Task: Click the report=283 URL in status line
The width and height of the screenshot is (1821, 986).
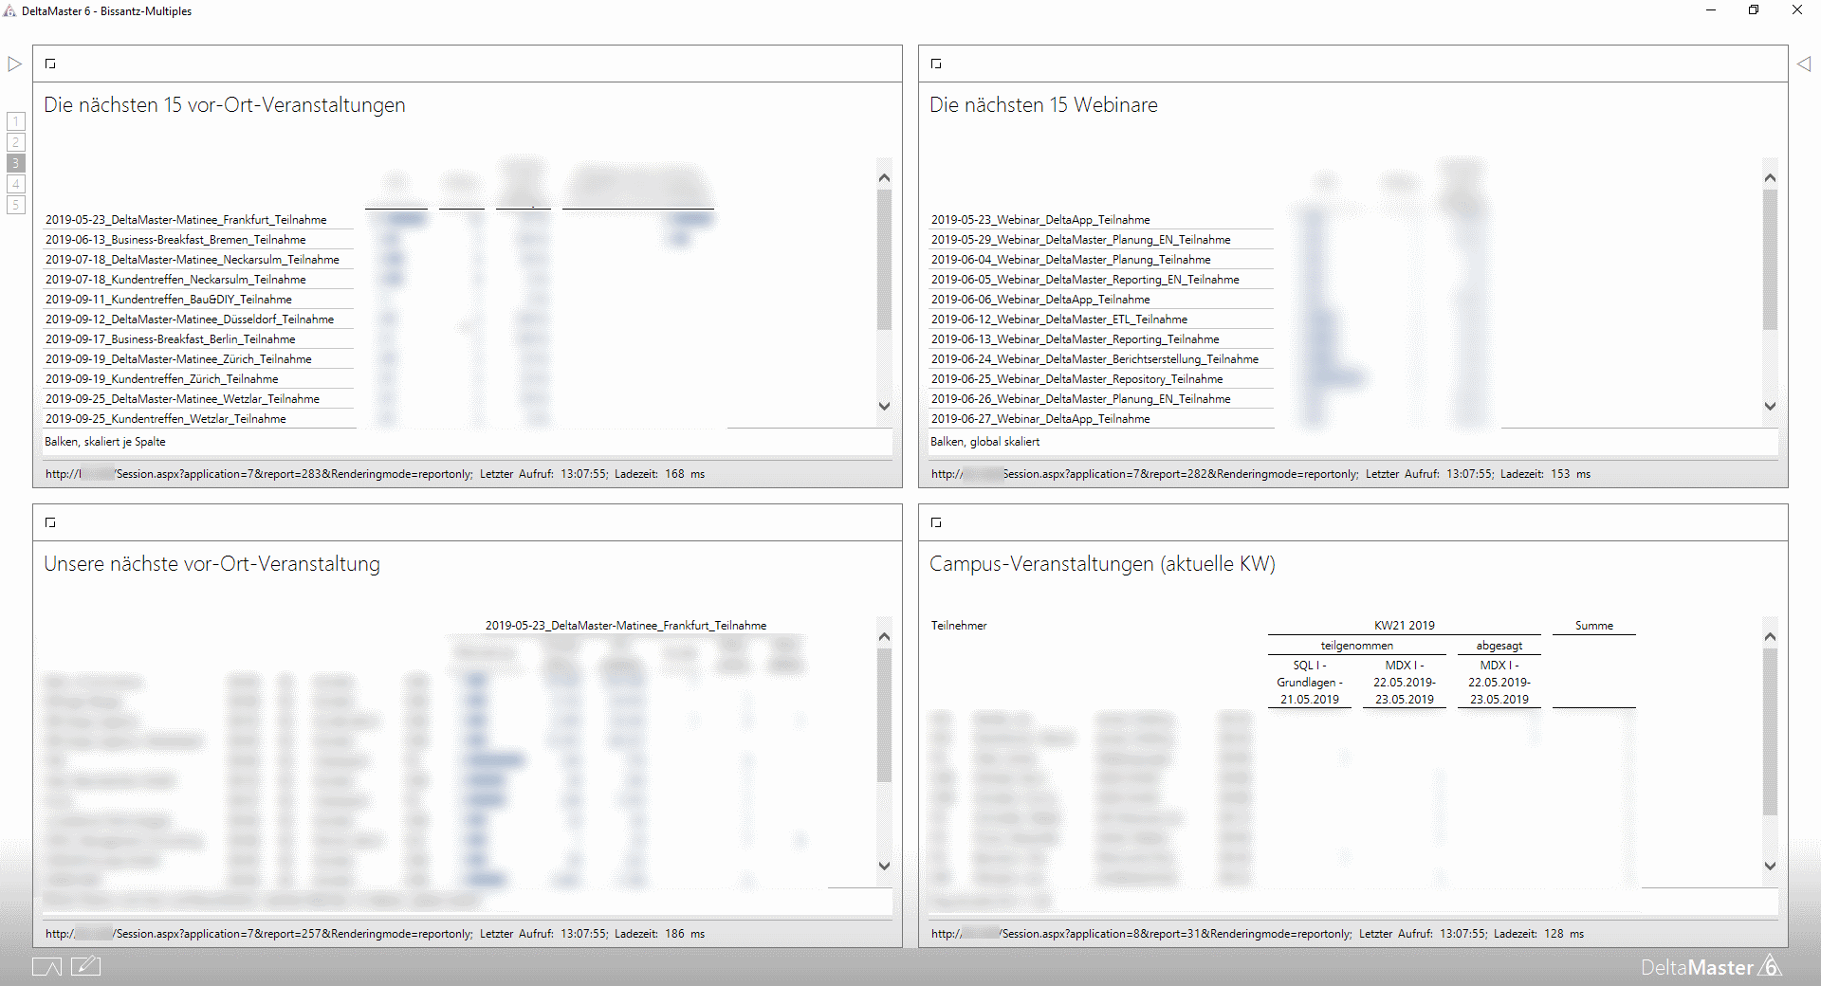Action: pyautogui.click(x=259, y=474)
